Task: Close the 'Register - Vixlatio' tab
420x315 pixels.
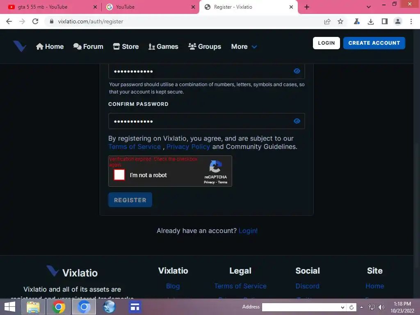Action: (291, 7)
